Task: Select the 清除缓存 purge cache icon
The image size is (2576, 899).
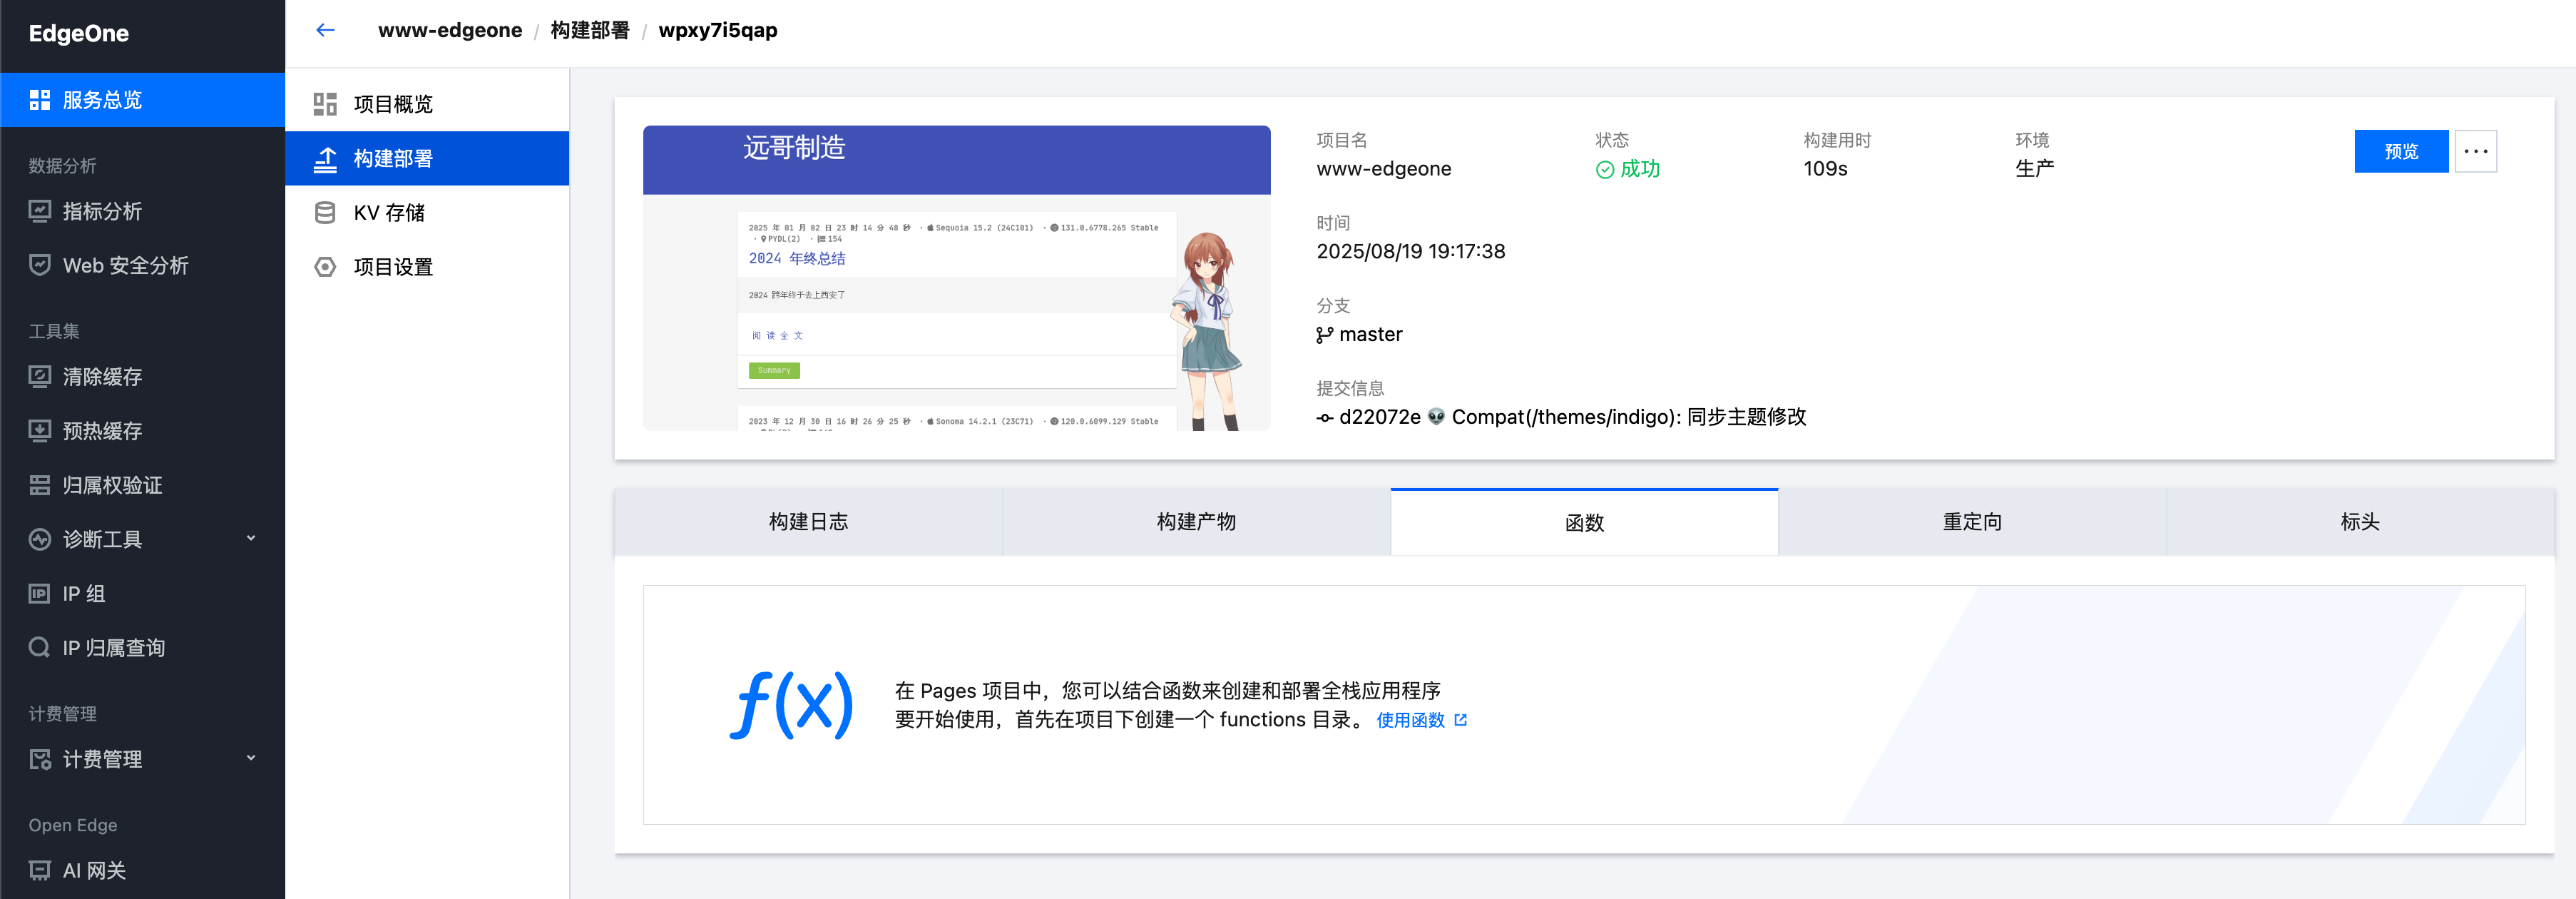Action: [39, 377]
